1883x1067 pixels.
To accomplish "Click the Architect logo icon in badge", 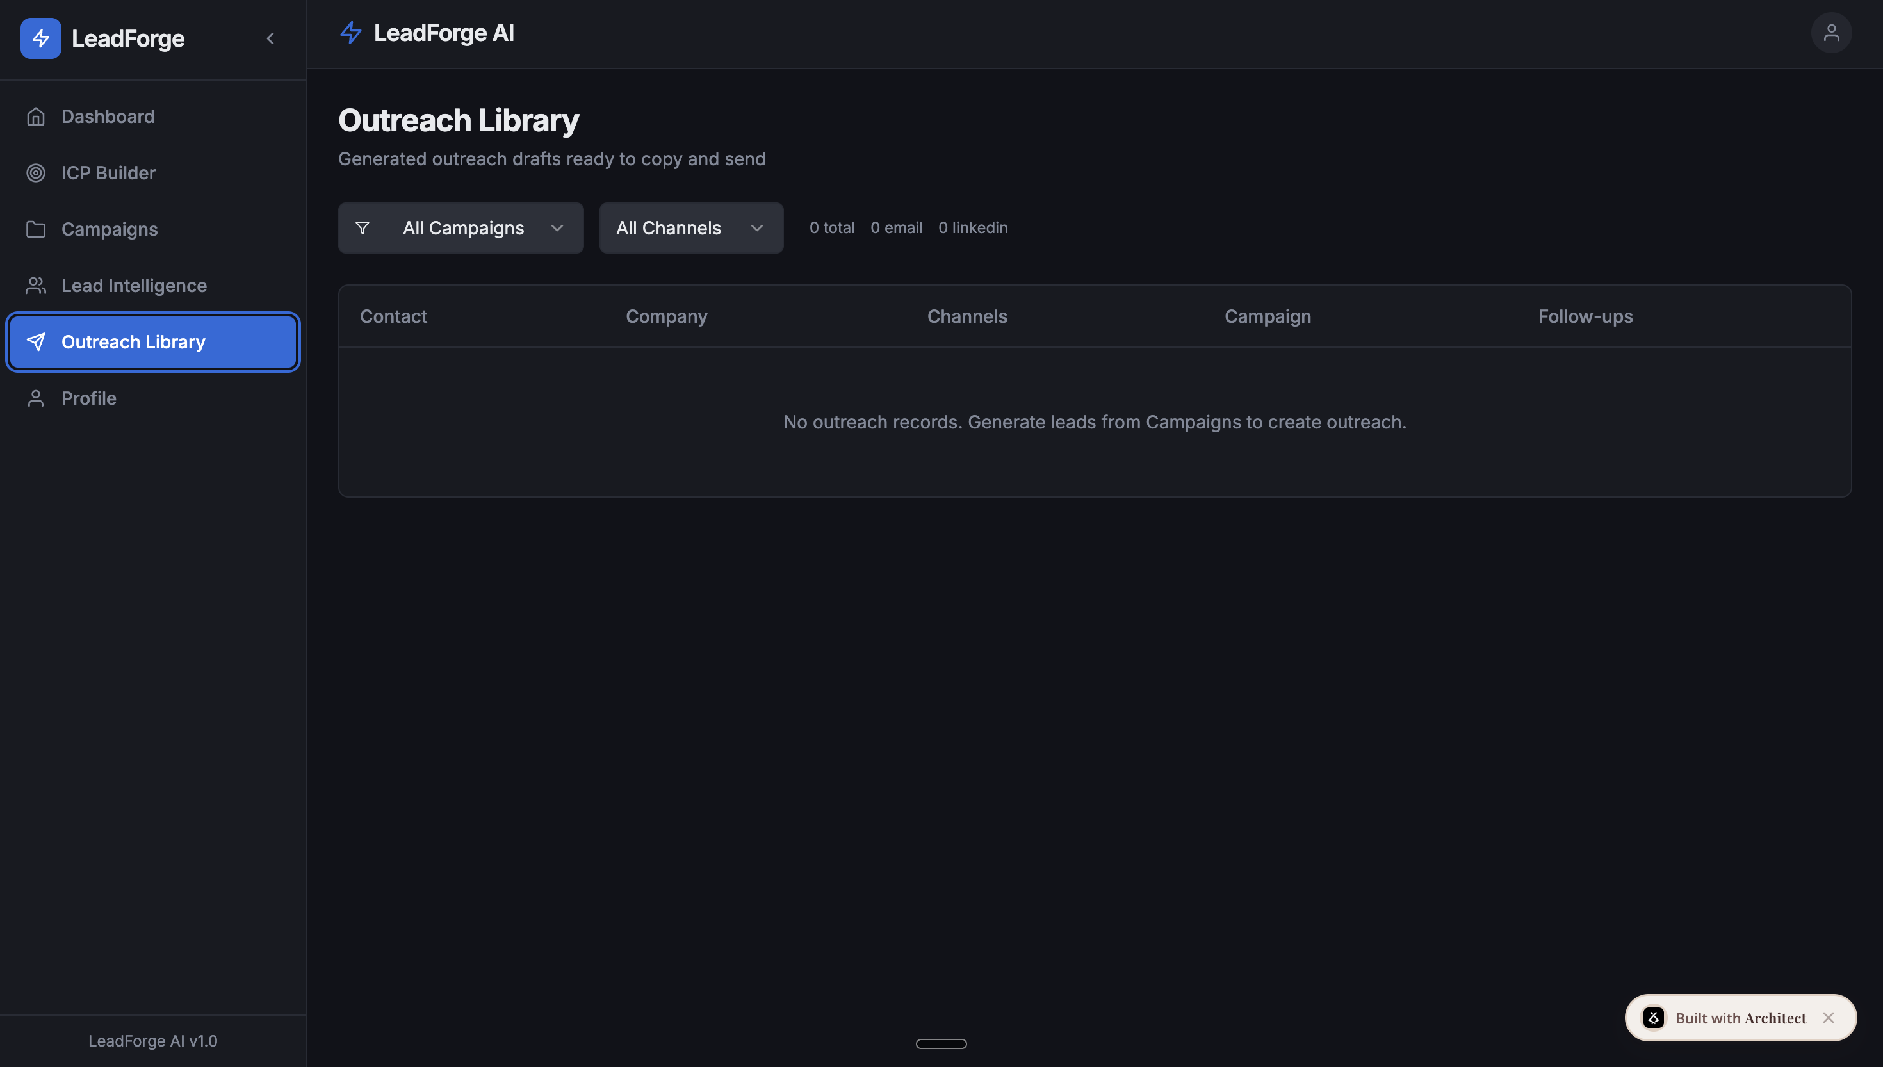I will [x=1653, y=1018].
